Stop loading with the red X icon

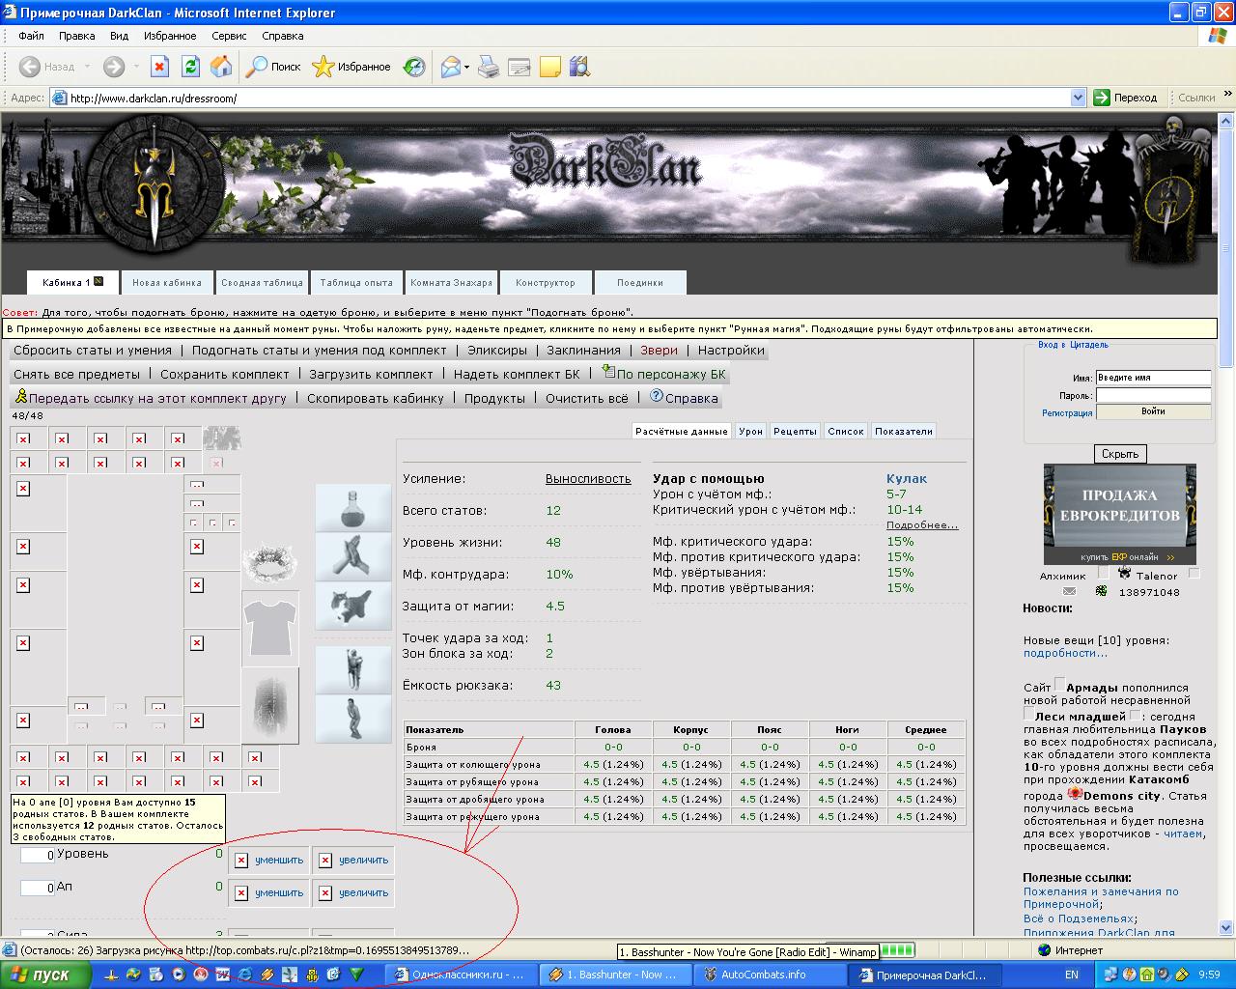pyautogui.click(x=160, y=67)
